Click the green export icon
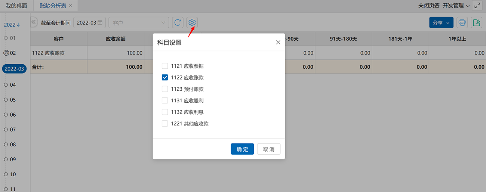The image size is (486, 192). tap(476, 23)
